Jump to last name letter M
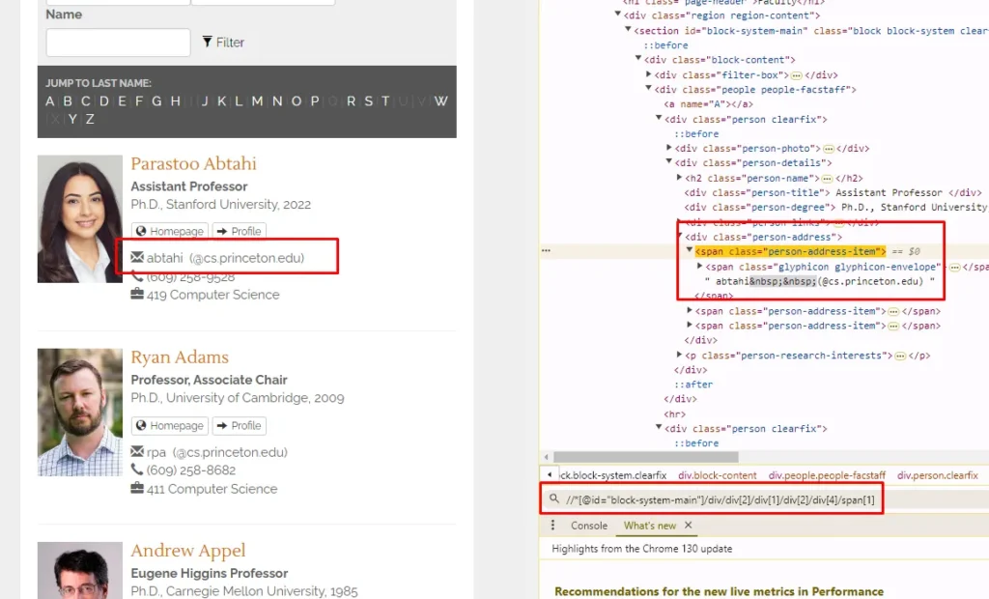989x599 pixels. [x=257, y=101]
